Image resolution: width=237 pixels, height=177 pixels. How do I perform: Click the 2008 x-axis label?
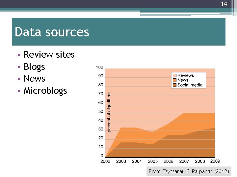click(x=200, y=161)
